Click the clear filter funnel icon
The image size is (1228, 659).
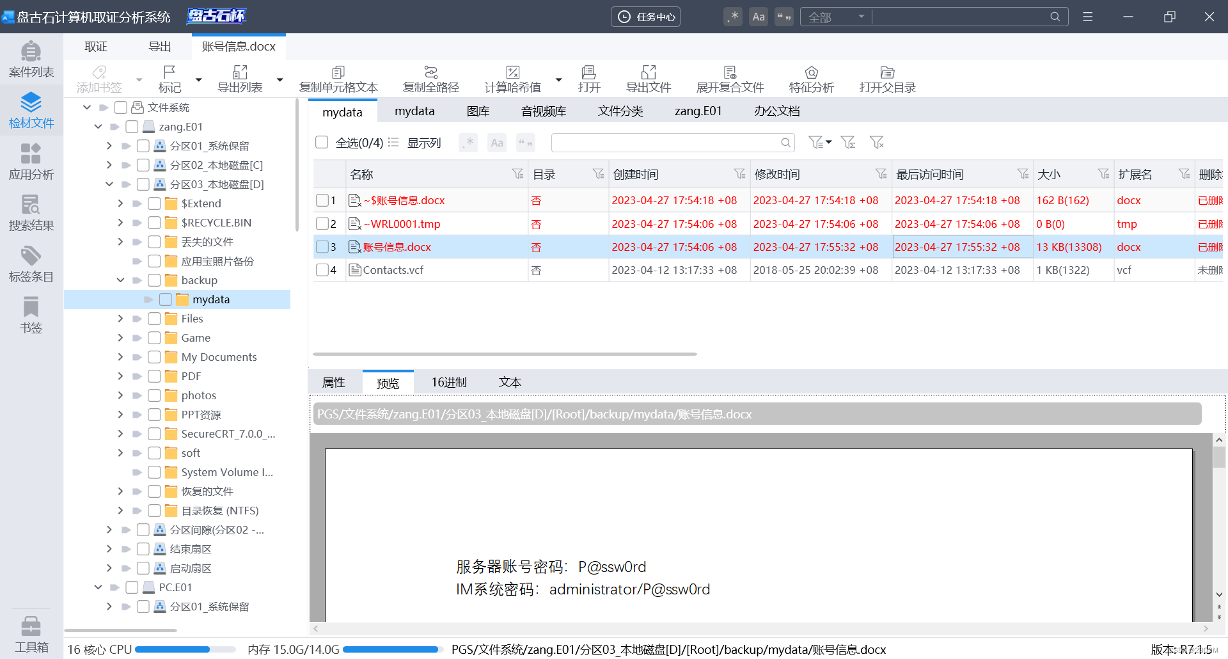pos(877,143)
